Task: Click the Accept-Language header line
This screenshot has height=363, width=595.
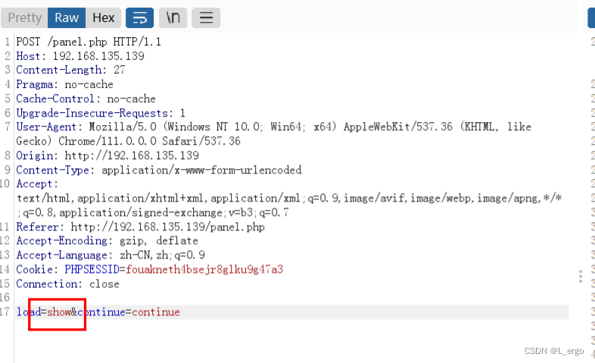Action: click(111, 255)
